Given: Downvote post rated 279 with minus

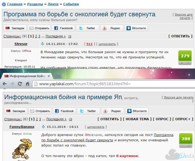Looking at the screenshot, I should click(182, 63).
